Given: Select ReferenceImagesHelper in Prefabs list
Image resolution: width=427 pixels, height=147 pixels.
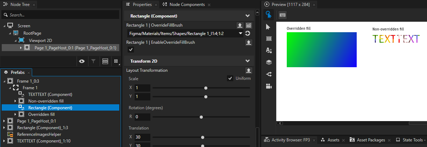Looking at the screenshot, I should click(x=39, y=134).
